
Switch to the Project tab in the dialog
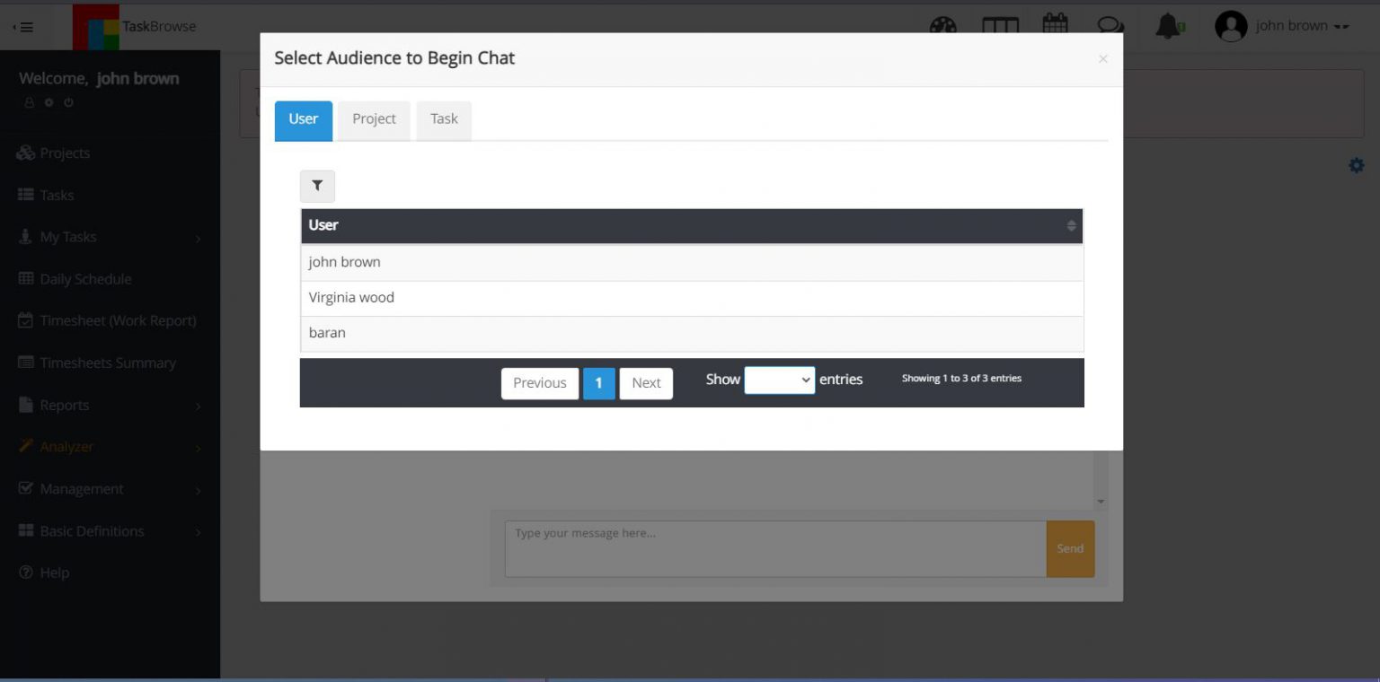pos(374,118)
